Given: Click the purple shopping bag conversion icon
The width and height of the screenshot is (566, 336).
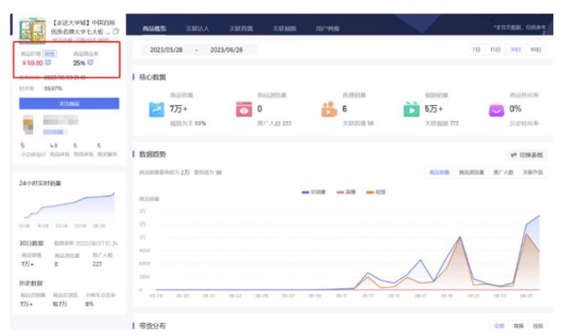Looking at the screenshot, I should click(x=496, y=109).
